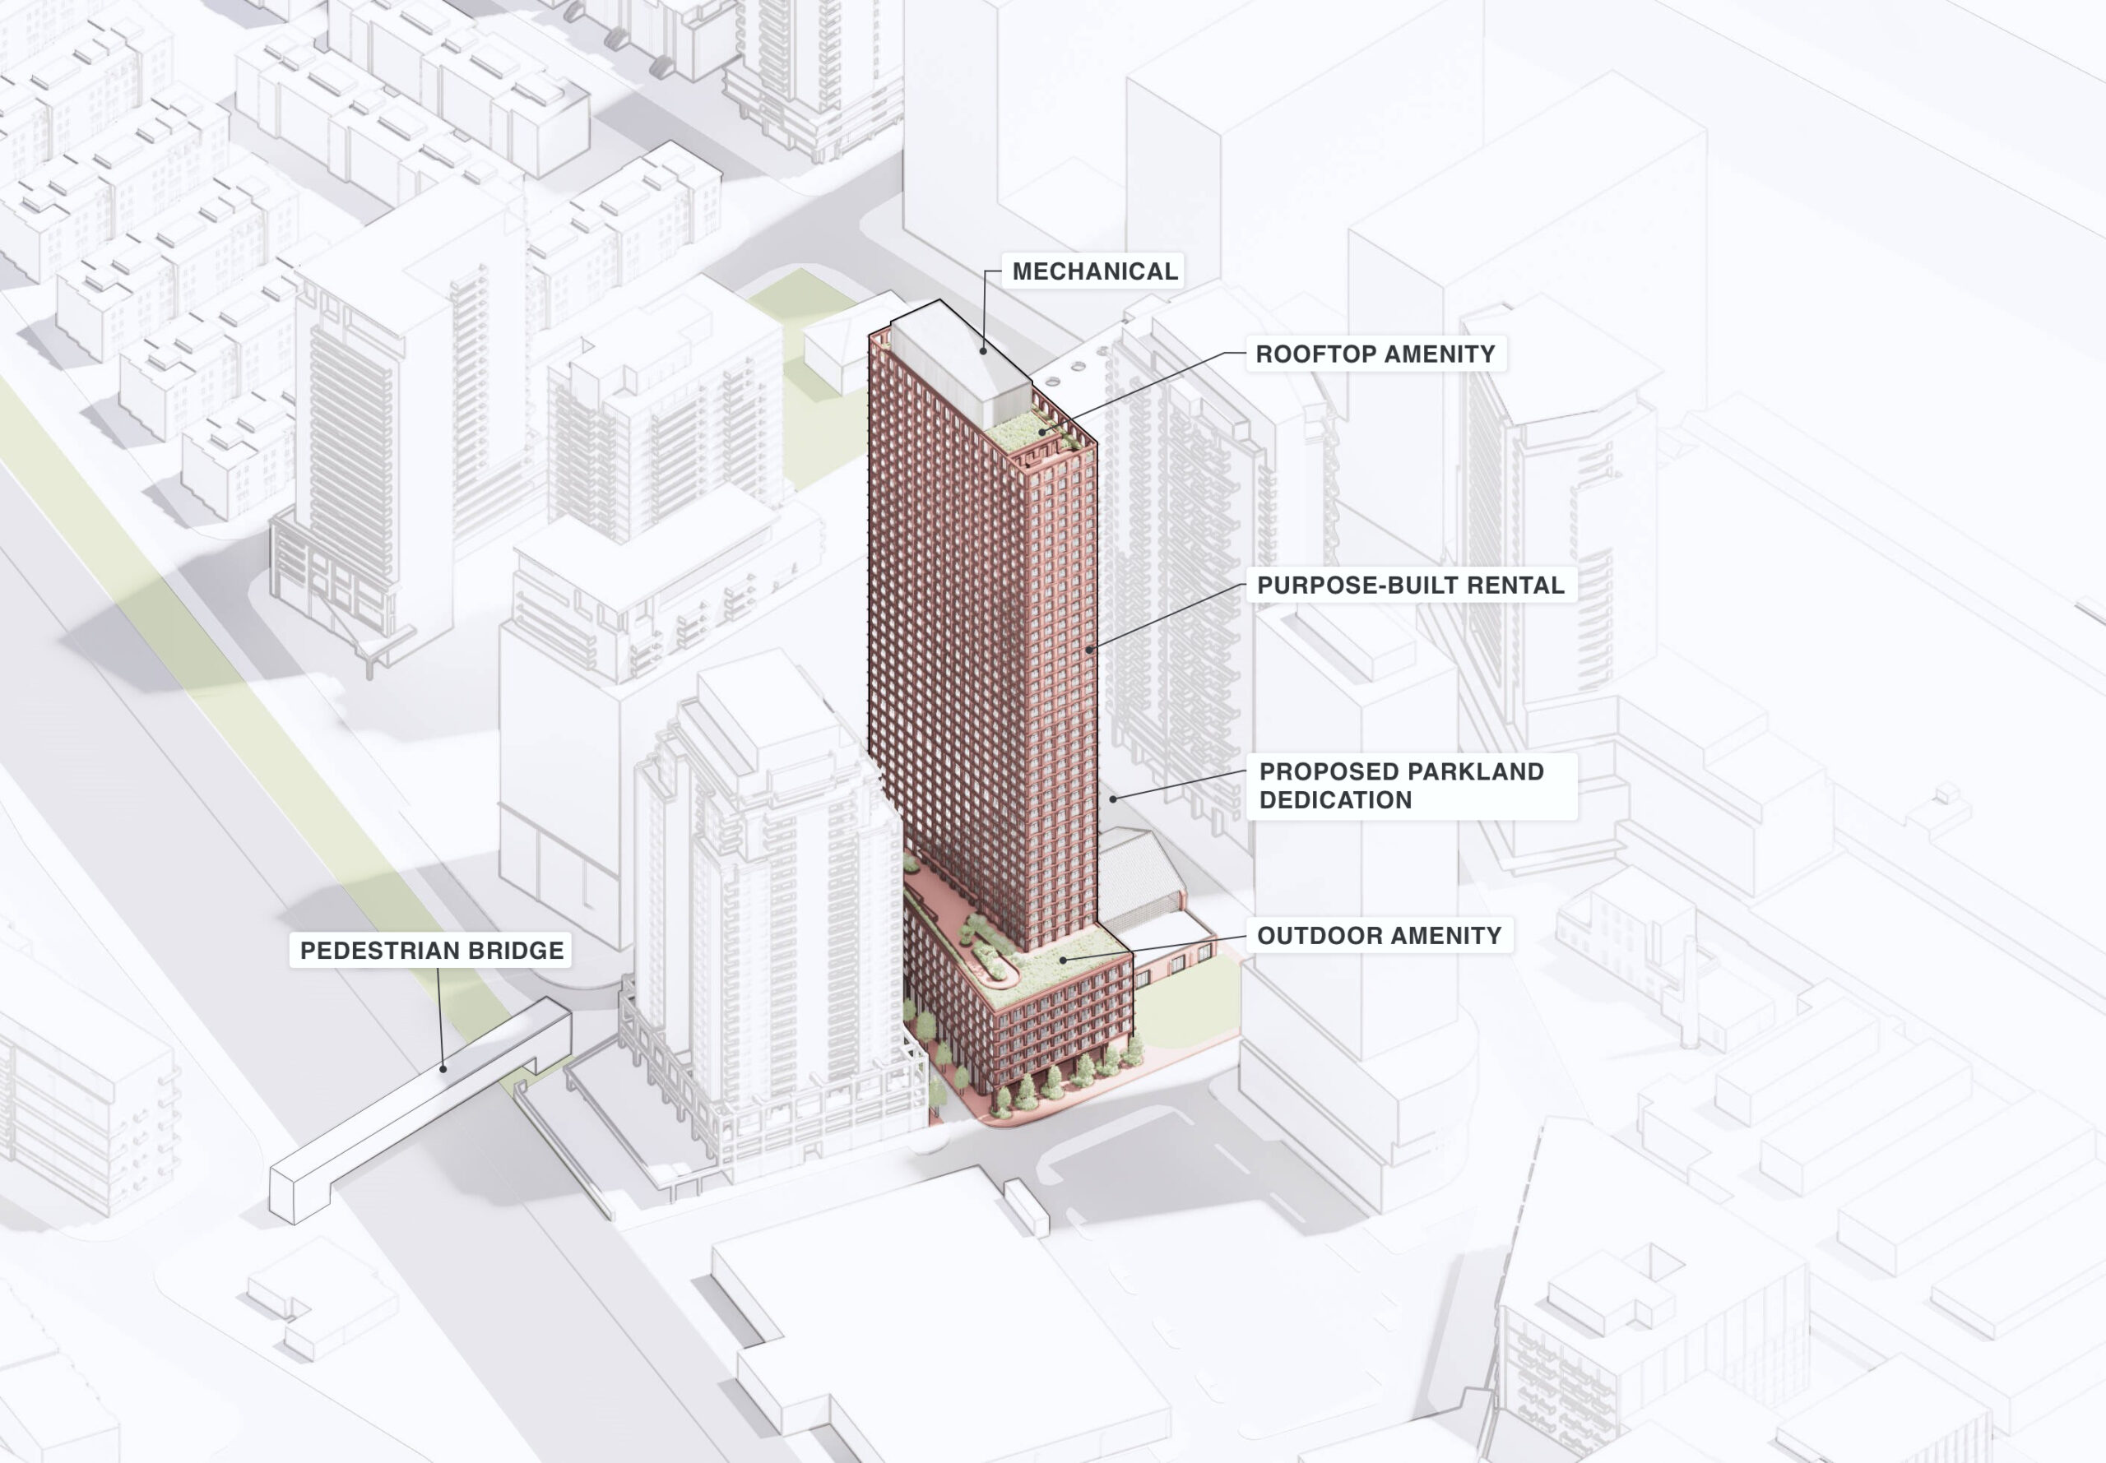Screen dimensions: 2106x1463
Task: Click the PEDESTRIAN BRIDGE label
Action: [x=432, y=950]
